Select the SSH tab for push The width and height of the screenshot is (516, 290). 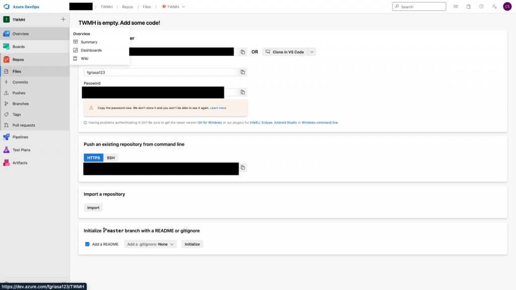[x=110, y=157]
